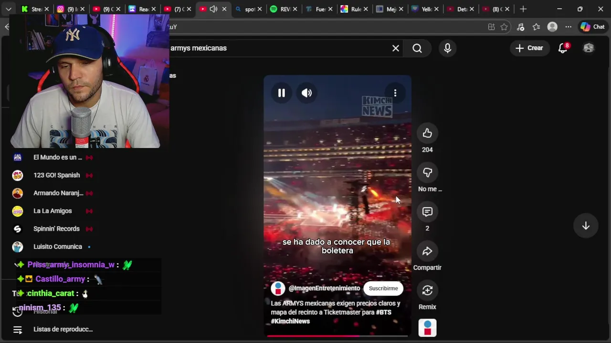
Task: Open the three-dot options menu on the Short
Action: [x=395, y=93]
